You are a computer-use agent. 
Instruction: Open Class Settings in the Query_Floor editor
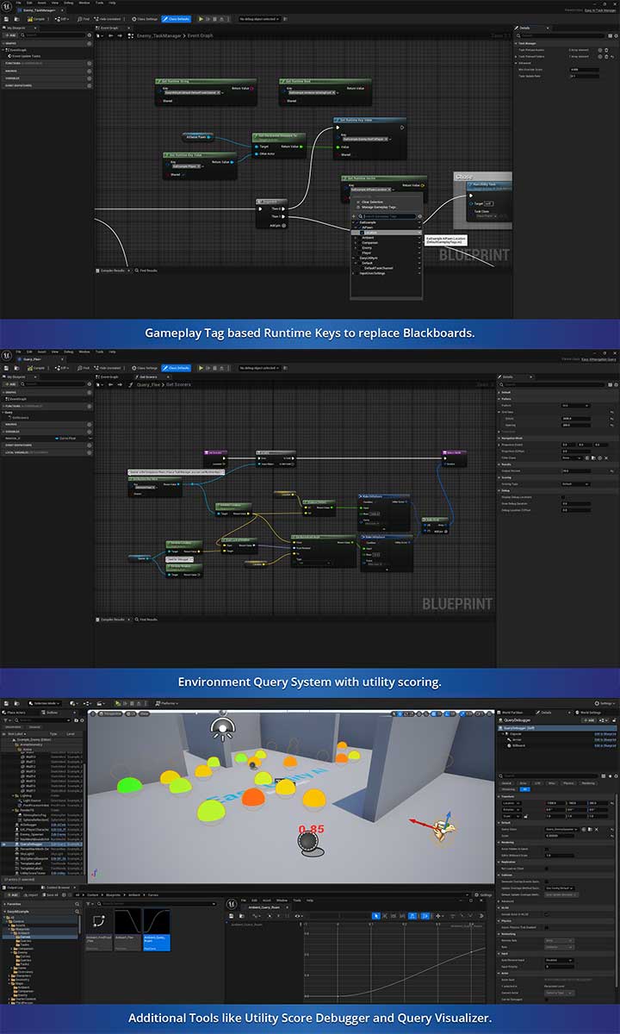click(x=145, y=368)
